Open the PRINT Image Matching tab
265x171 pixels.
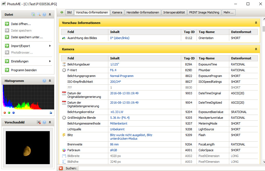click(x=204, y=12)
